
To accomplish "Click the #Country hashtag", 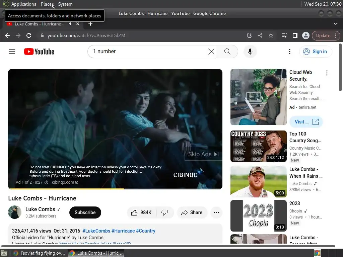I will (146, 231).
